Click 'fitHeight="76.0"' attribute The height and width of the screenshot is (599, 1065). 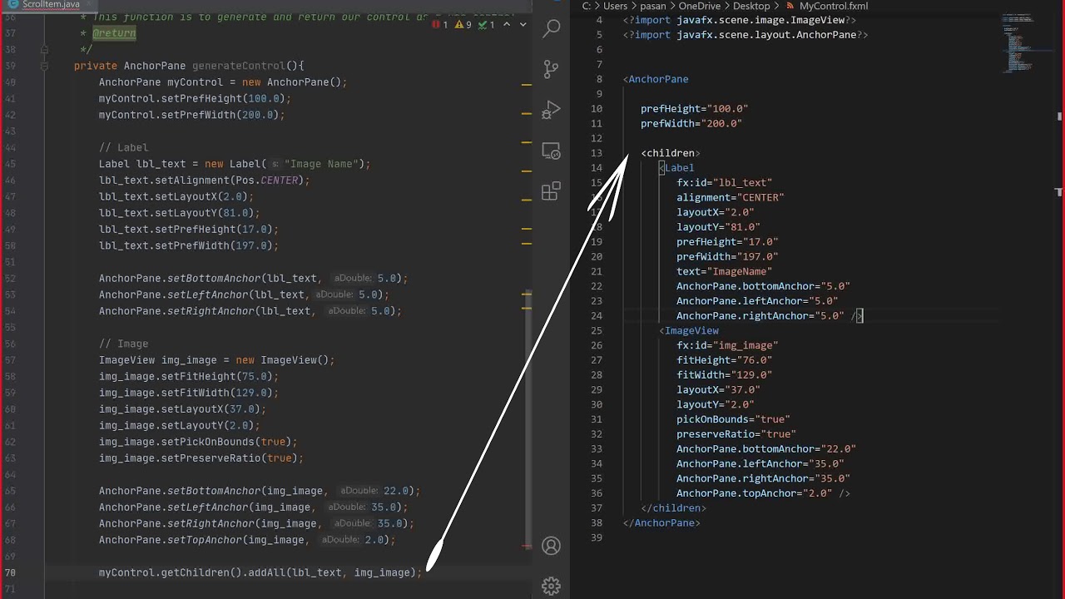pos(724,360)
